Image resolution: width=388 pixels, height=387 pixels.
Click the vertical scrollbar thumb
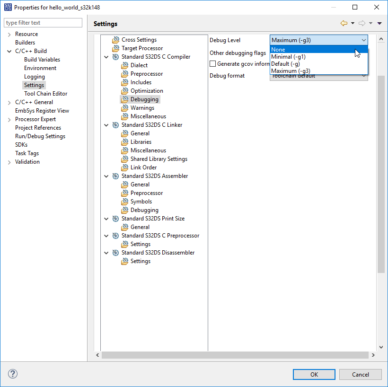381,174
